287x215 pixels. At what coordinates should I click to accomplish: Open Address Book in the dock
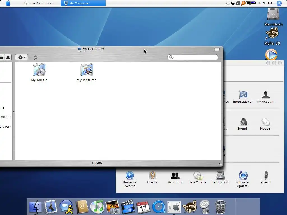(82, 207)
